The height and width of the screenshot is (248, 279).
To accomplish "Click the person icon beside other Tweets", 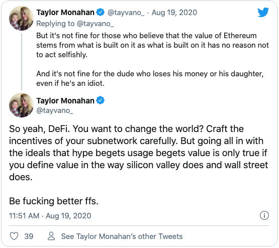I will [x=51, y=236].
